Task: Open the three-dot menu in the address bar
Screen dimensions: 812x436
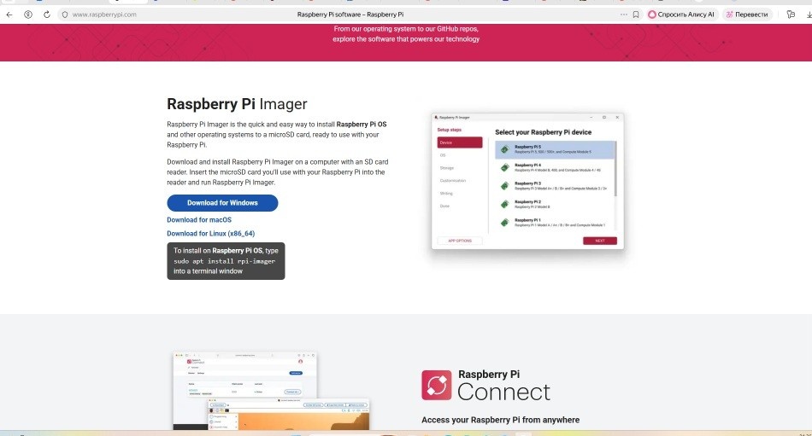Action: [623, 15]
